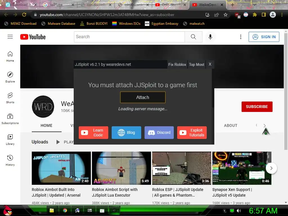Open Synapse Xen Support video thumbnail

click(x=242, y=168)
